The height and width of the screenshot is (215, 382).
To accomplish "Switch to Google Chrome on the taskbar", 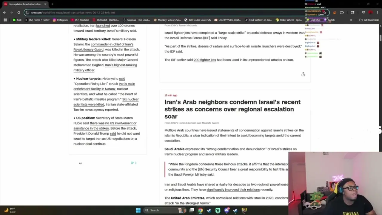I will (200, 210).
